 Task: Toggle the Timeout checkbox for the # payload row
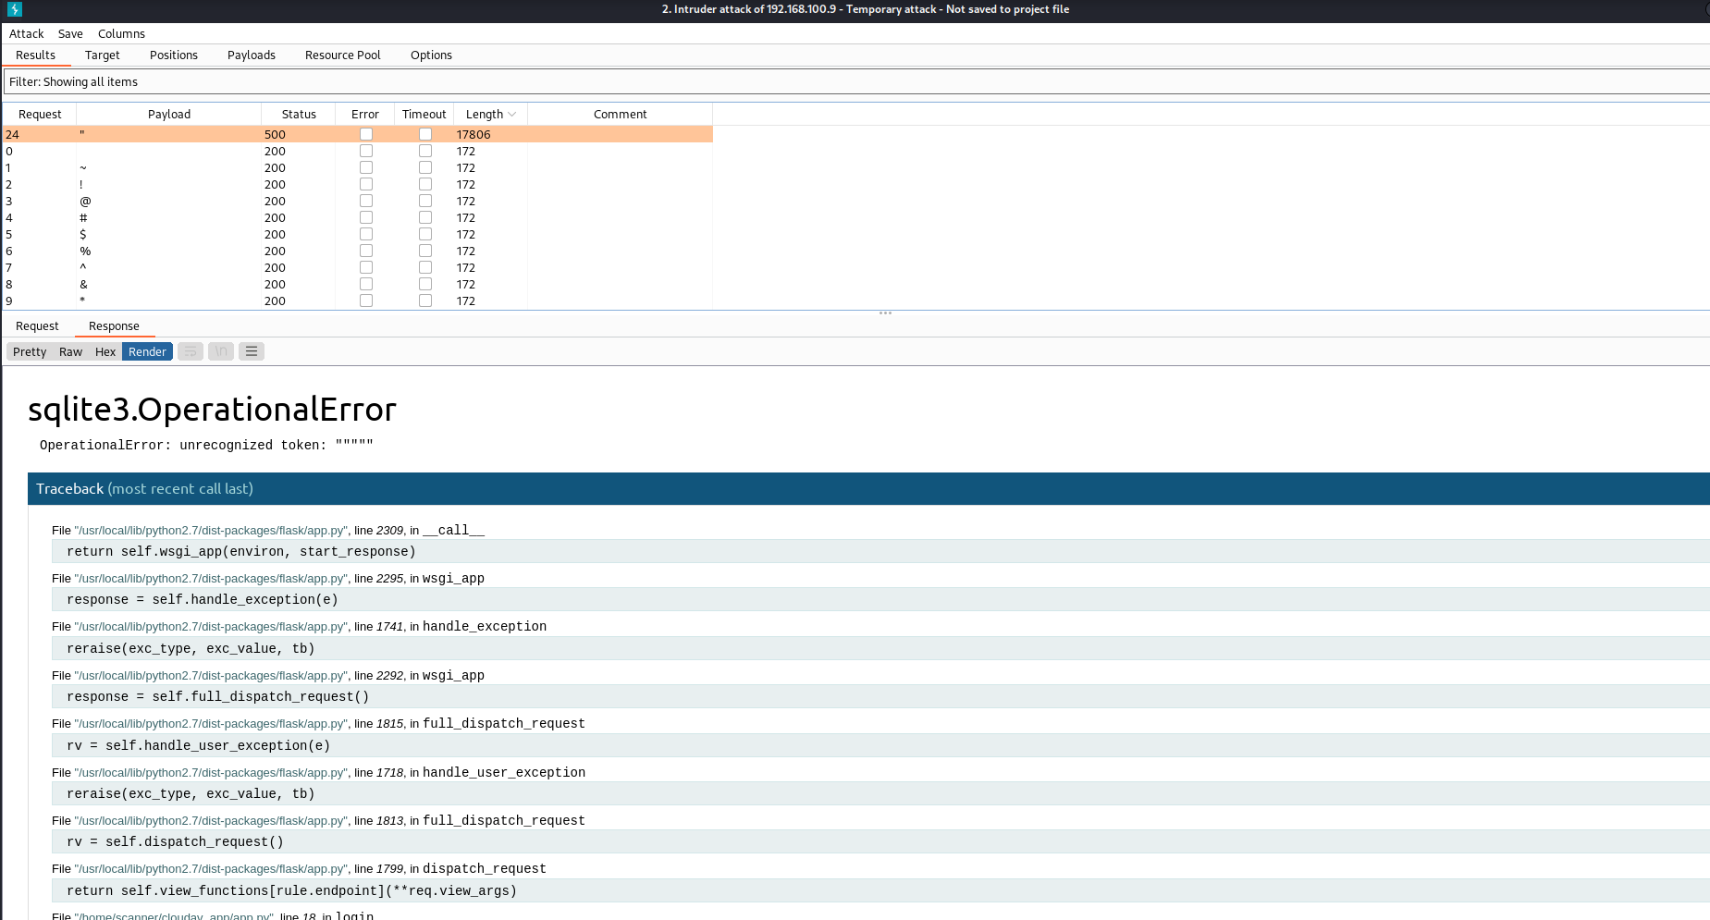[425, 217]
